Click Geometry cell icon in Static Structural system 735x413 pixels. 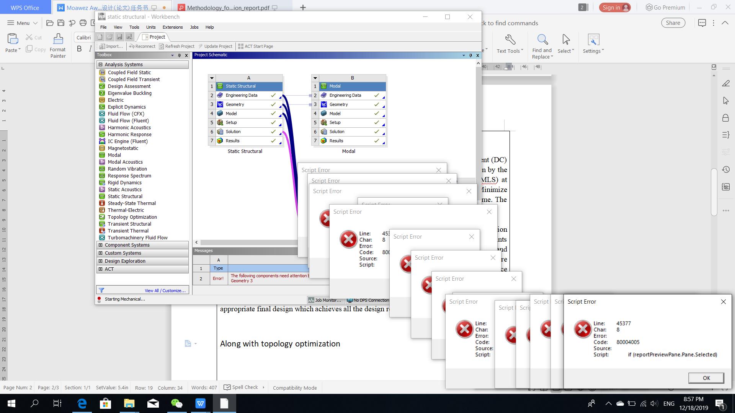[x=220, y=104]
